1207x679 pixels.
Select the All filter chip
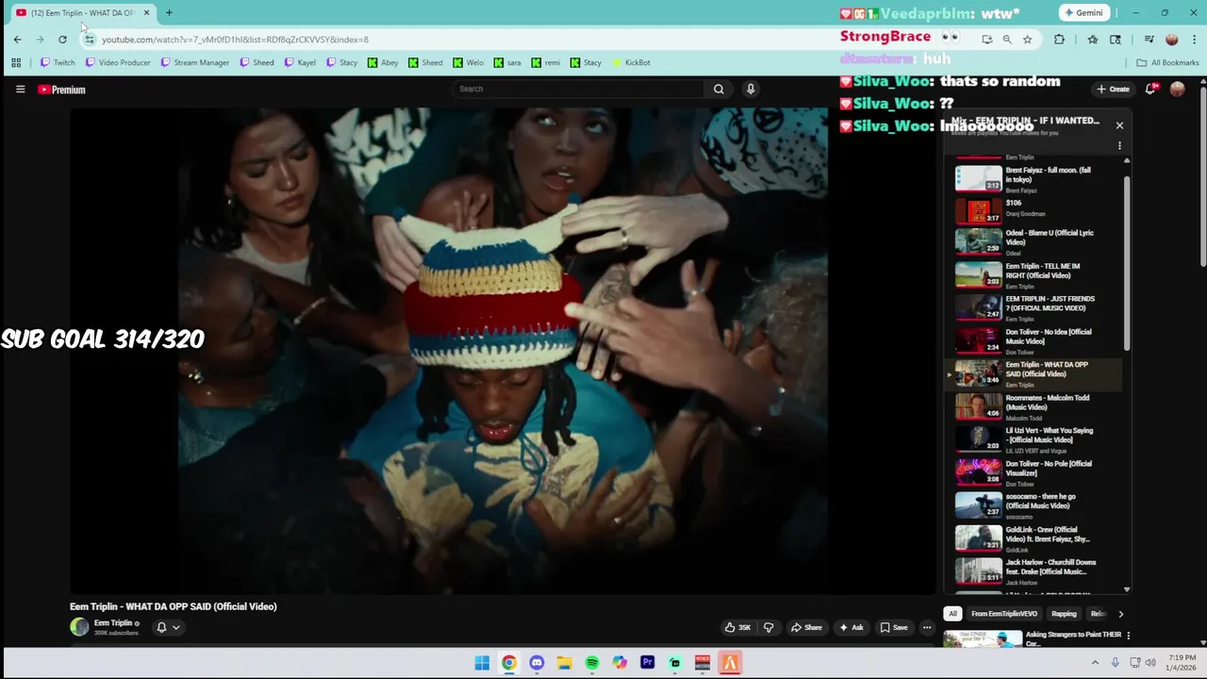coord(952,614)
